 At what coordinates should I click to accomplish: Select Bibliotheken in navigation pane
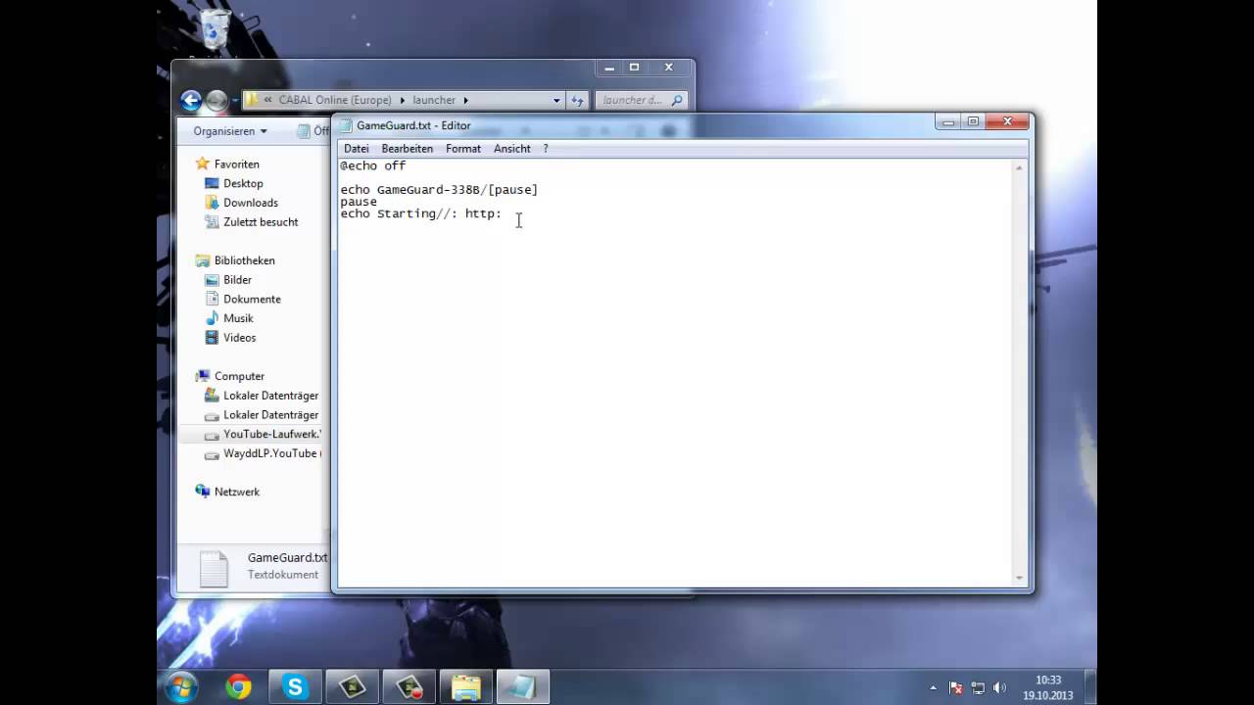(x=244, y=260)
